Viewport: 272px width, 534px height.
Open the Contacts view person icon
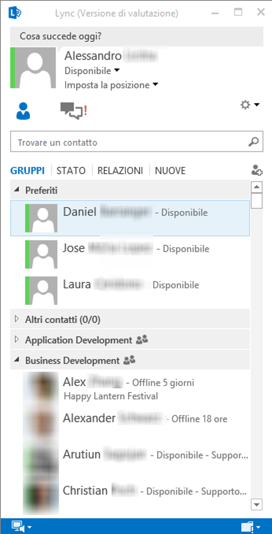coord(23,111)
